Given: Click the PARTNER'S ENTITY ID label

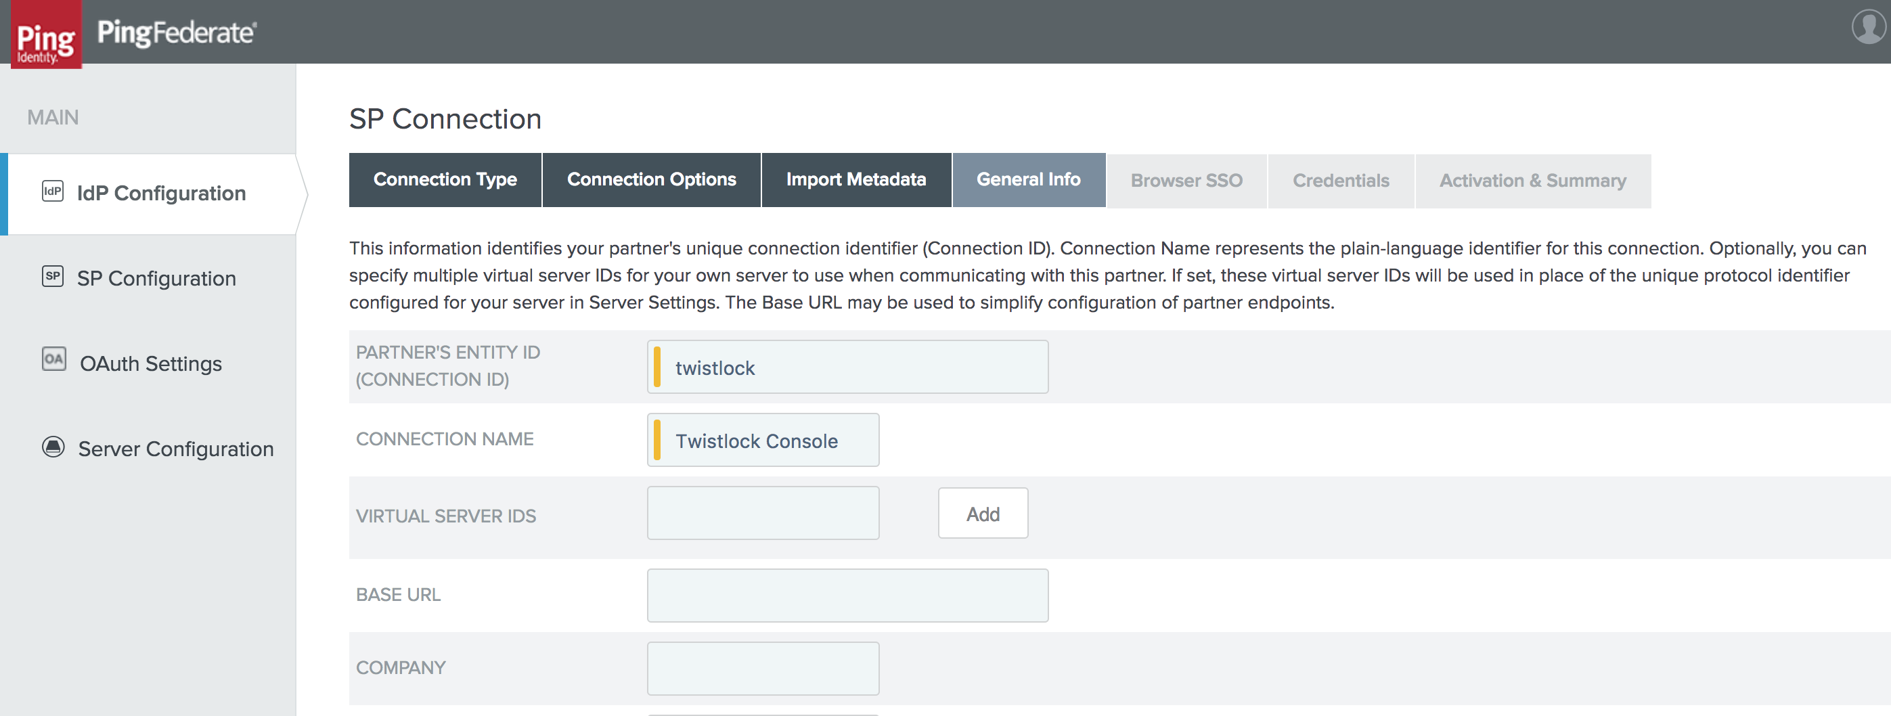Looking at the screenshot, I should point(448,365).
